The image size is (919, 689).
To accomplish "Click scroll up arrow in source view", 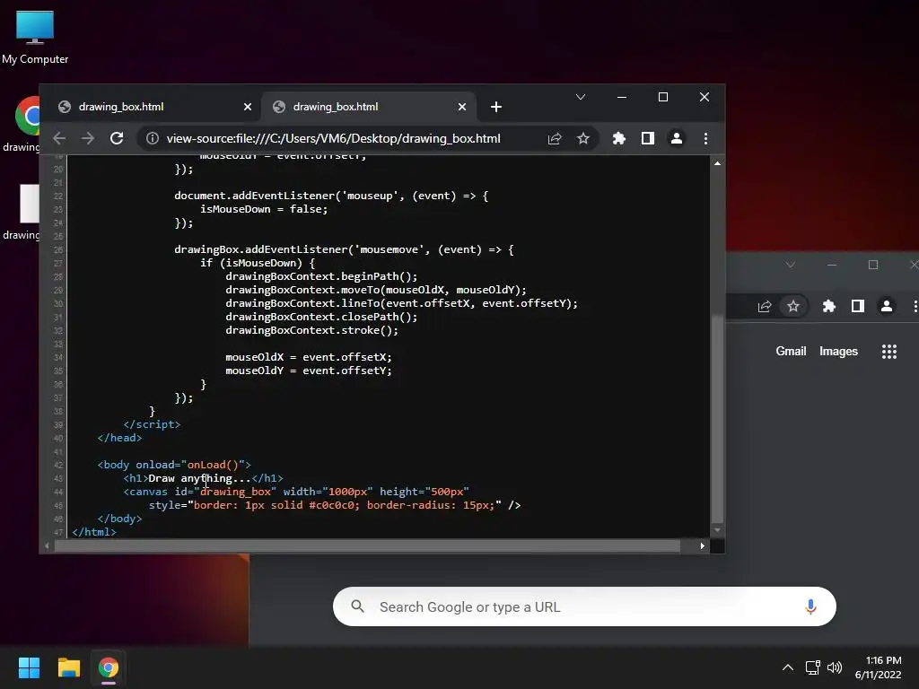I will tap(717, 163).
